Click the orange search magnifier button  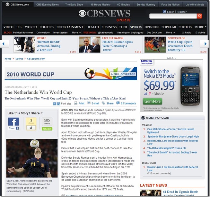pos(199,16)
